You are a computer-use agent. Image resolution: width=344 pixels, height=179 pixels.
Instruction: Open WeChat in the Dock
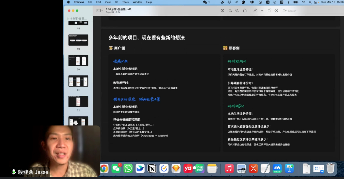tap(116, 168)
